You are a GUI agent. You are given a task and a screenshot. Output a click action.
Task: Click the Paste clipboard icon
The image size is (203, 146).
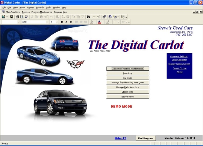41,17
